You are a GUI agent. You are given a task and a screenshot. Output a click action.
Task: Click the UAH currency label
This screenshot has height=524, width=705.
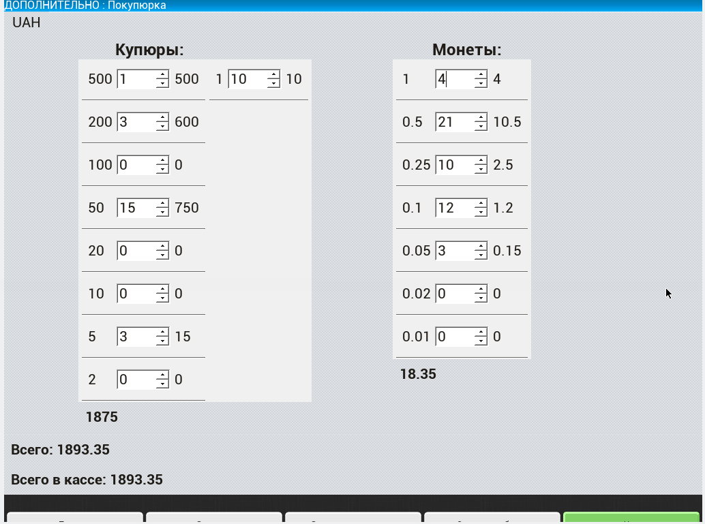click(x=27, y=22)
